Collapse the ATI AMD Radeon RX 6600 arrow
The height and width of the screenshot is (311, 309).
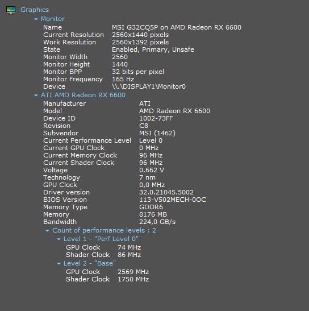(36, 96)
